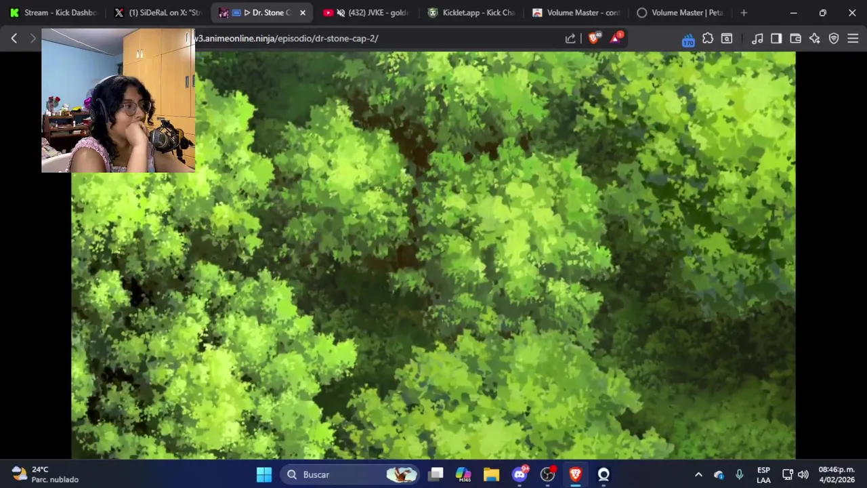This screenshot has width=867, height=488.
Task: Switch to the SiDeRaL on X tab
Action: pyautogui.click(x=158, y=12)
